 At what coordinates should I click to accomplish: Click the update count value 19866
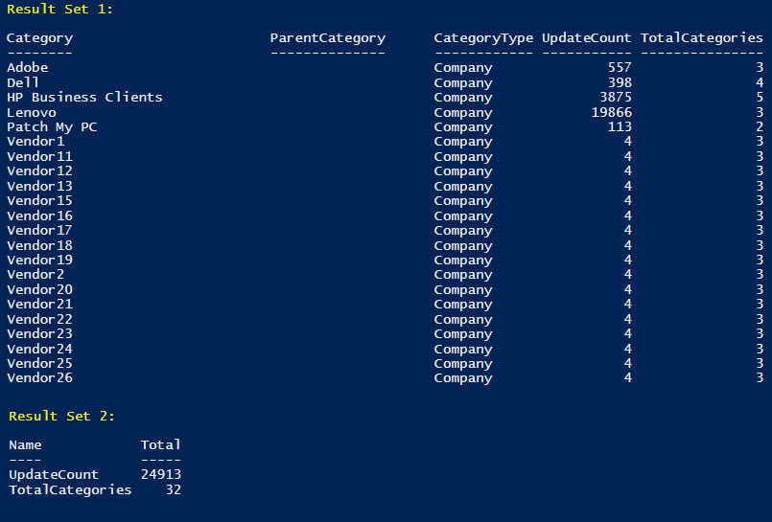tap(612, 112)
